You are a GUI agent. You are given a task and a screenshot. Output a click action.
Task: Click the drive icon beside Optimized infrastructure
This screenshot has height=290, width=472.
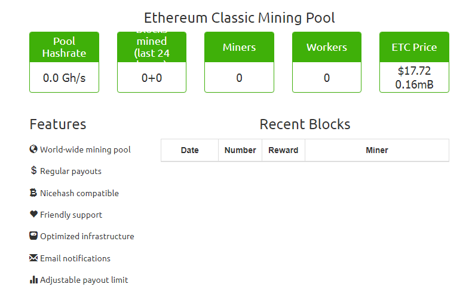(33, 236)
